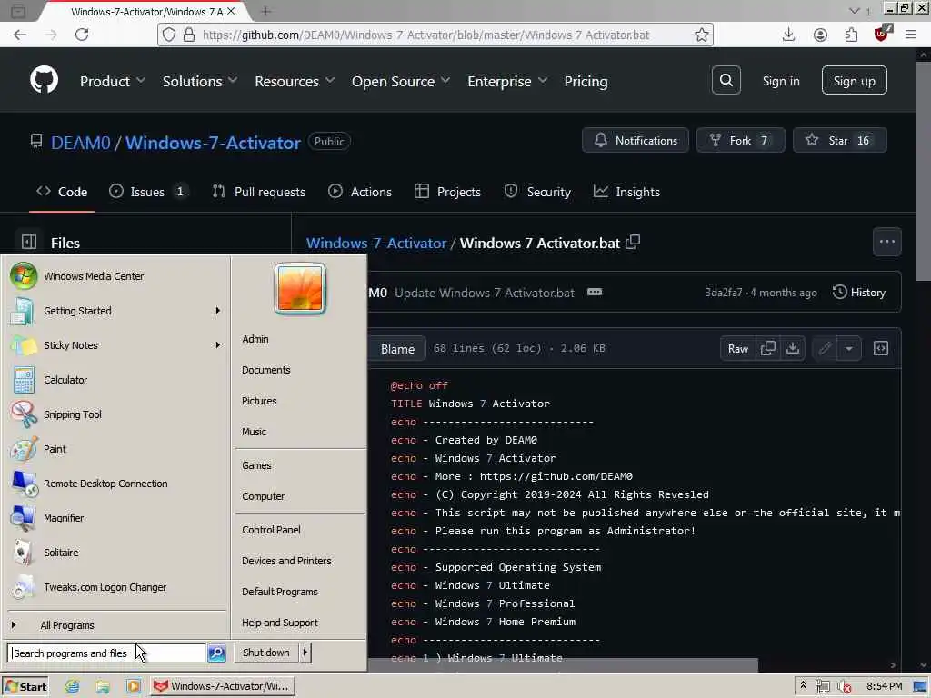Expand the Enterprise dropdown

[507, 81]
